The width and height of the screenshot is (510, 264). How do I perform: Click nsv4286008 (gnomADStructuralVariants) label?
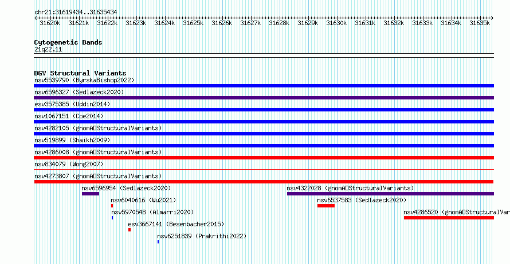98,152
